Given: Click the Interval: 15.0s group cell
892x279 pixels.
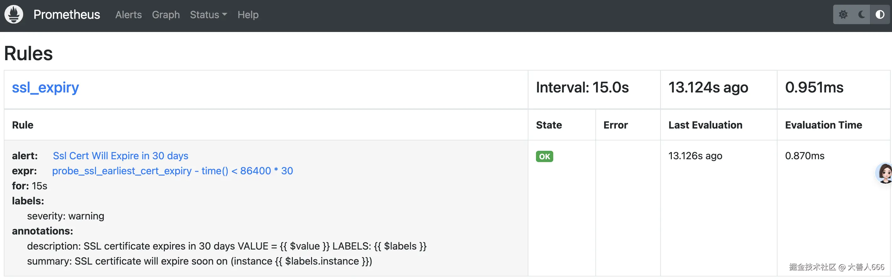Looking at the screenshot, I should (582, 87).
